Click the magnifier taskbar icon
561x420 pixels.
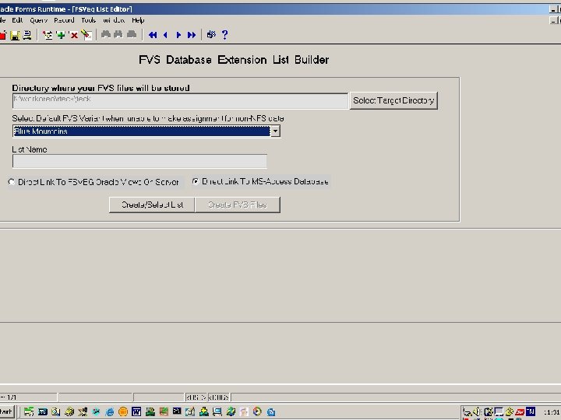tap(56, 411)
